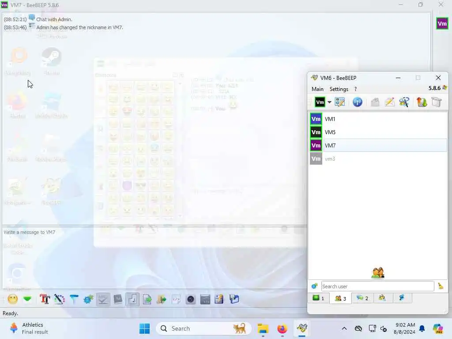This screenshot has height=339, width=452.
Task: Open the 9:02 AM clock and date
Action: pyautogui.click(x=405, y=328)
